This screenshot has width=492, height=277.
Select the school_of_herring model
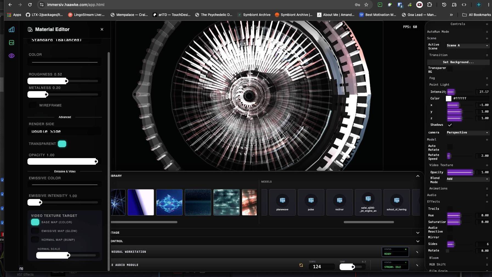[x=396, y=202]
